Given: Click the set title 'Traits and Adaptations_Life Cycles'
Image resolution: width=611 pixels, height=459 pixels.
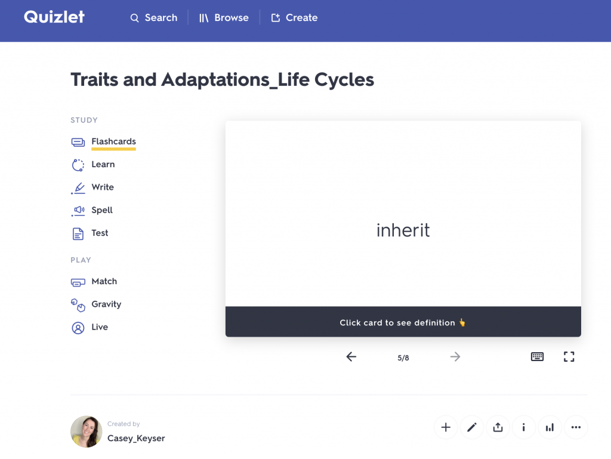Looking at the screenshot, I should pos(222,80).
